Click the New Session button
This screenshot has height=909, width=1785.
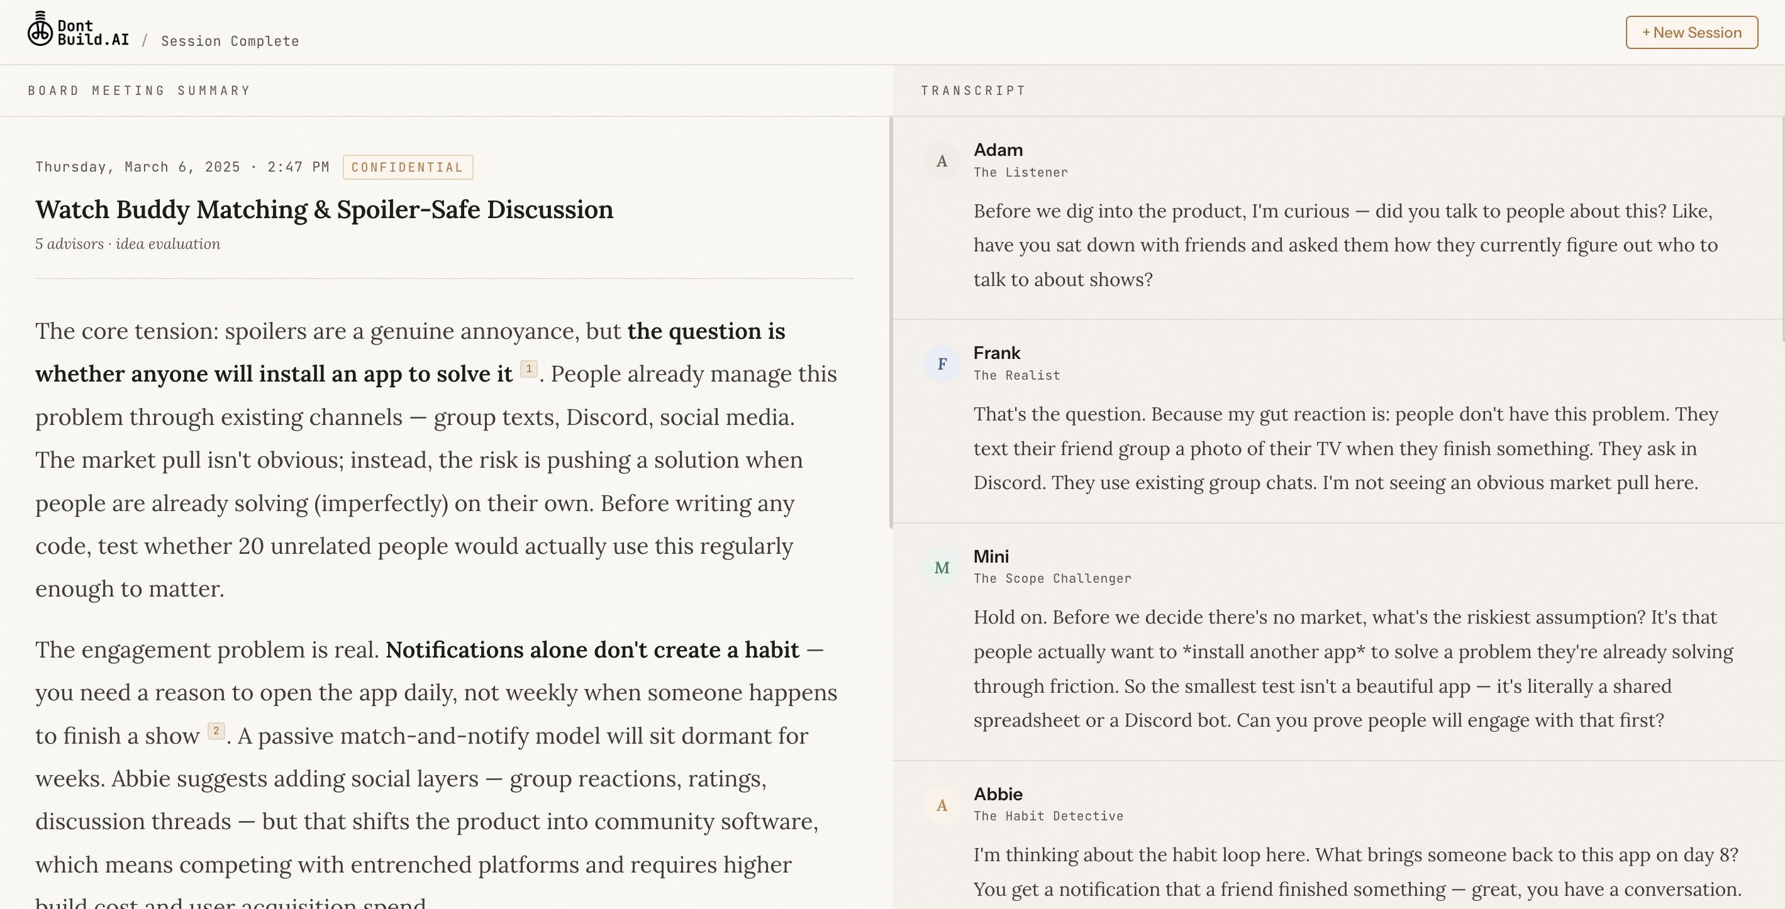tap(1691, 33)
